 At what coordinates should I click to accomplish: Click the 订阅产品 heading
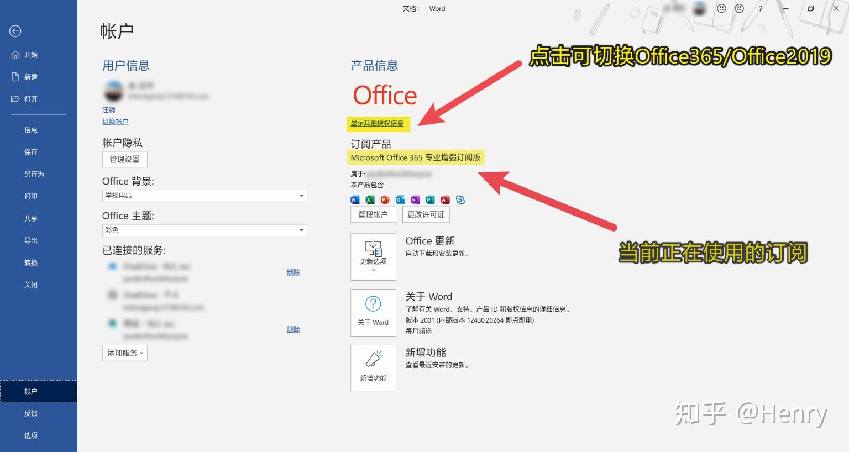pyautogui.click(x=371, y=144)
